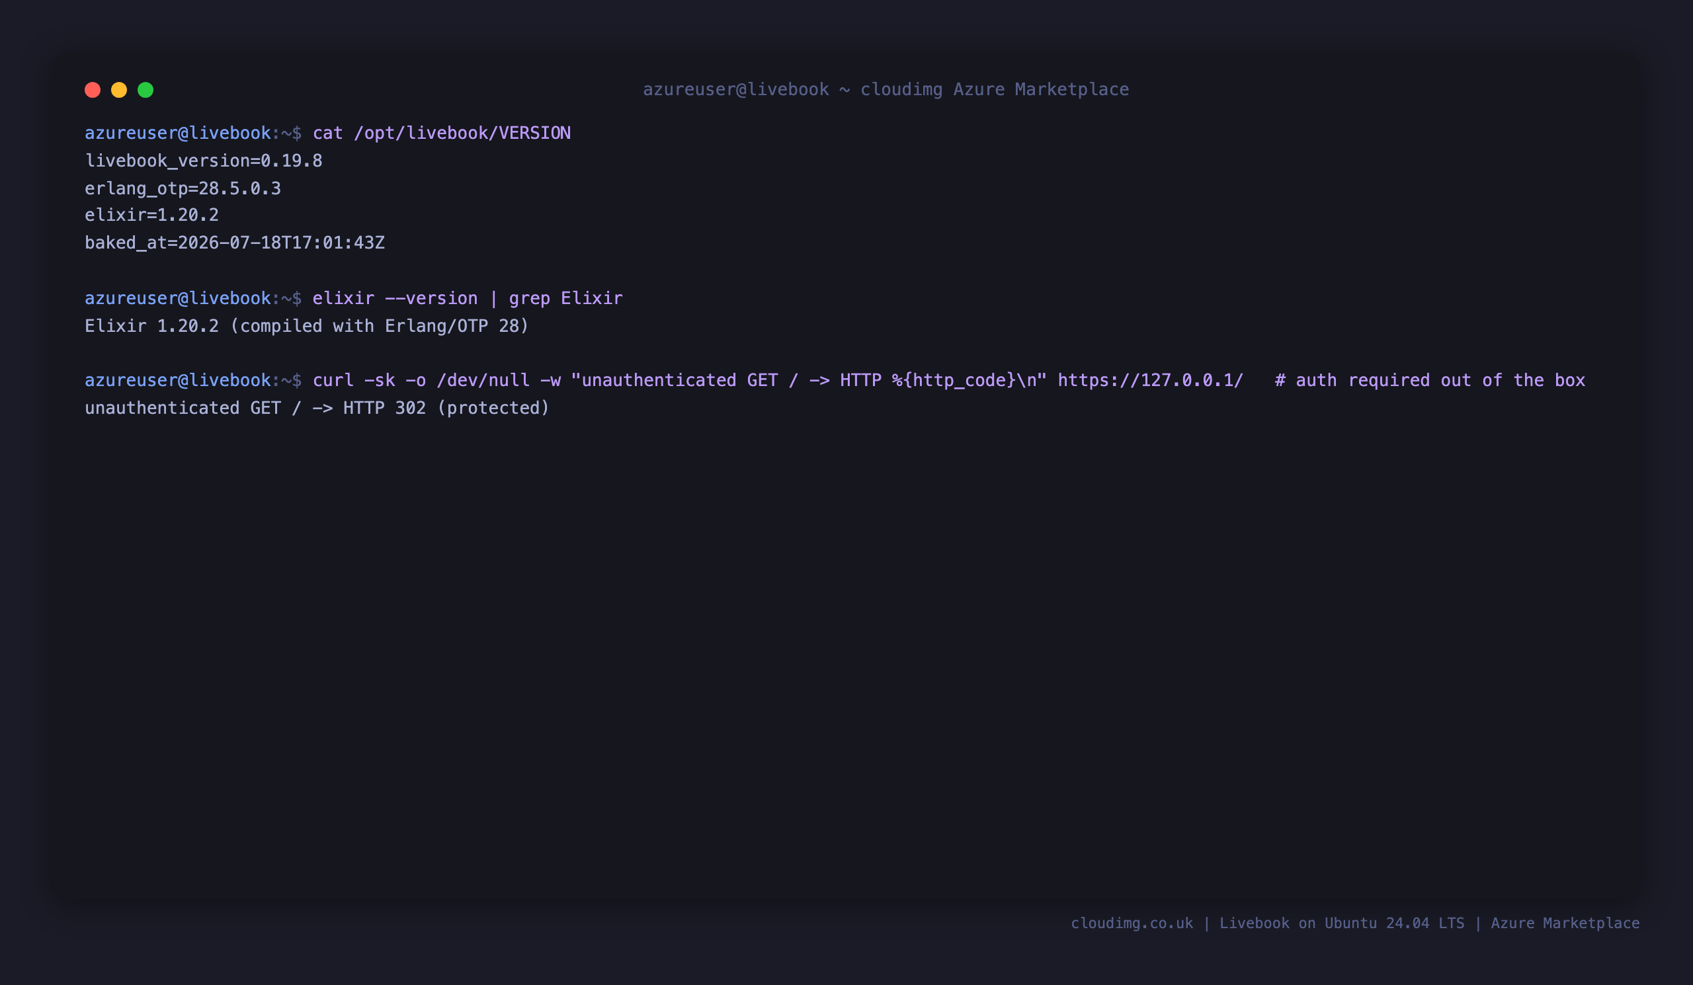This screenshot has width=1693, height=985.
Task: Click the comment '# auth required out of the box'
Action: point(1430,381)
